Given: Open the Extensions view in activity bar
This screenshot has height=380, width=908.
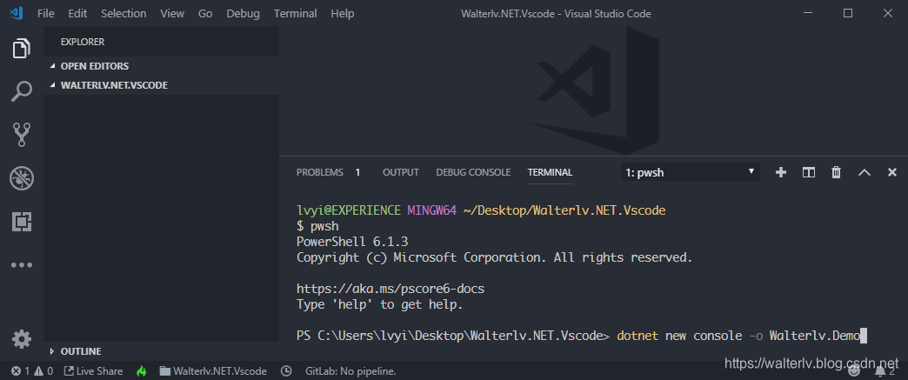Looking at the screenshot, I should pyautogui.click(x=22, y=221).
